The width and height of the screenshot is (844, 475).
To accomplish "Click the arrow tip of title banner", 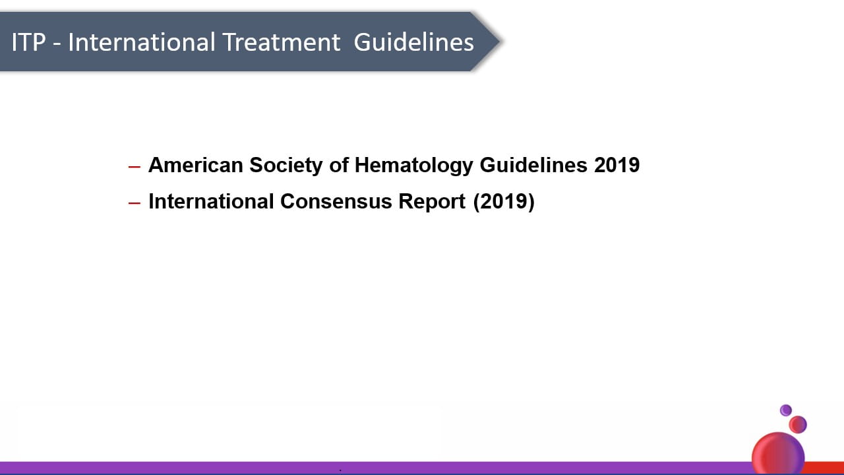I will (493, 42).
